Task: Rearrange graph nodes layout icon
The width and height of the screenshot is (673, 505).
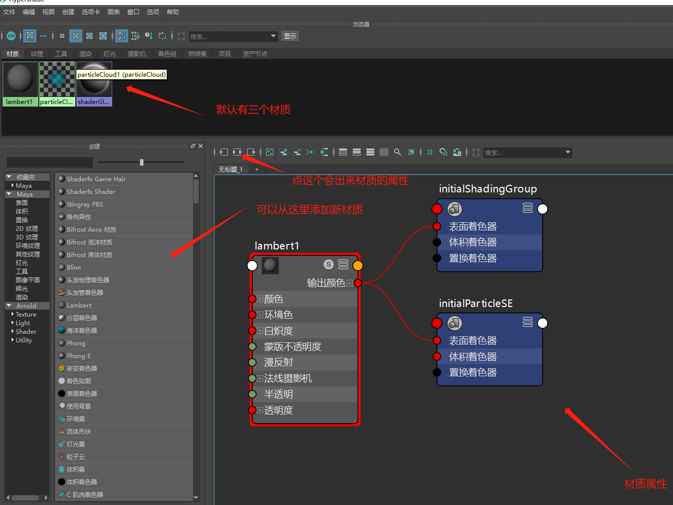Action: [311, 152]
